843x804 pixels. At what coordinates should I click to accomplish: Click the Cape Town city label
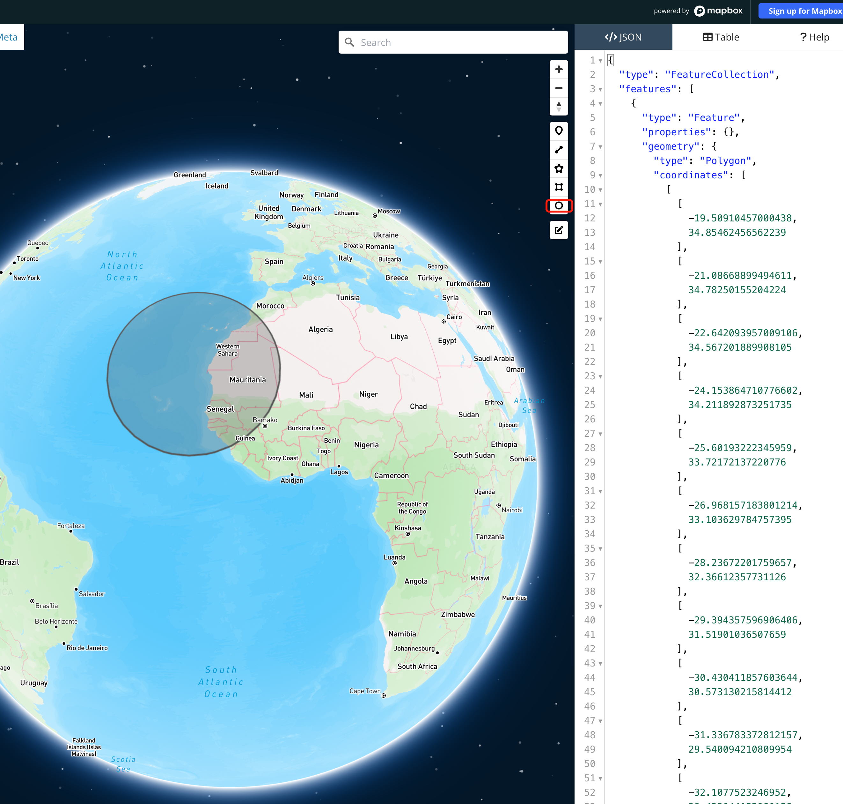click(365, 691)
